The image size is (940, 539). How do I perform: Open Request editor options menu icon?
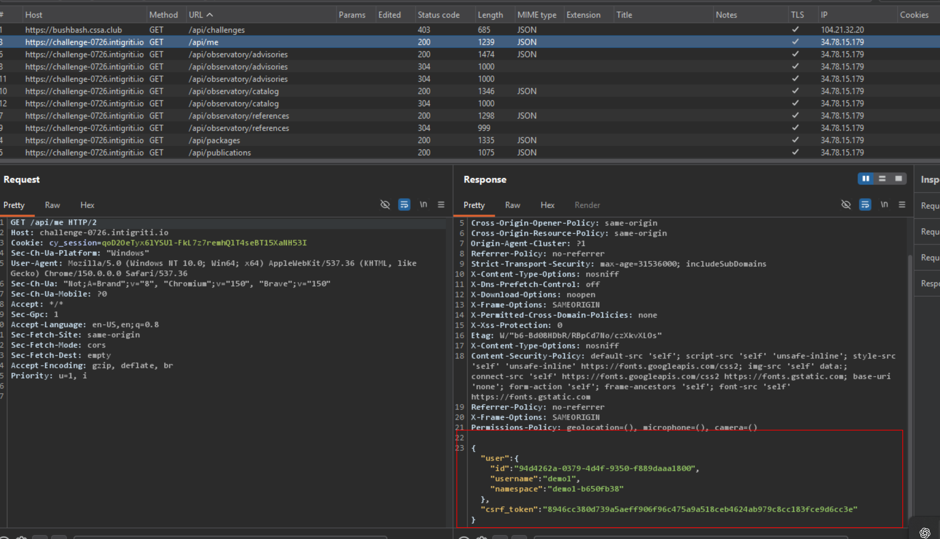click(x=441, y=205)
